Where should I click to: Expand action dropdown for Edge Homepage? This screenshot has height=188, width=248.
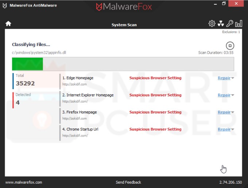click(x=233, y=78)
